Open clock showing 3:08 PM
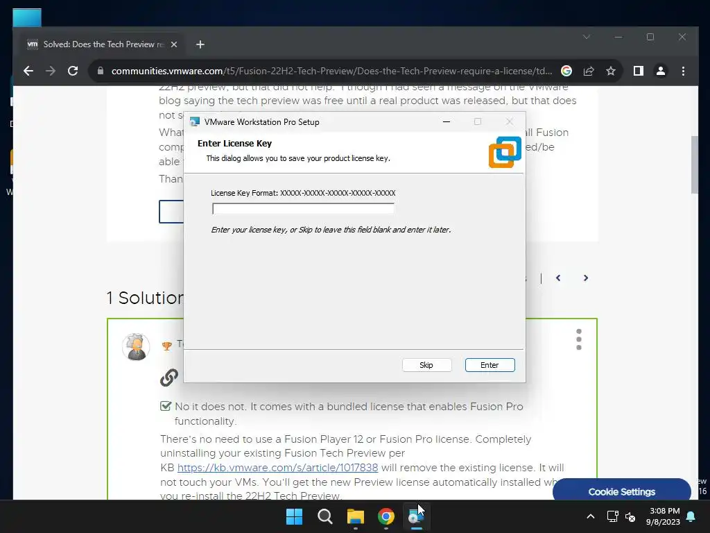Image resolution: width=710 pixels, height=533 pixels. tap(663, 516)
